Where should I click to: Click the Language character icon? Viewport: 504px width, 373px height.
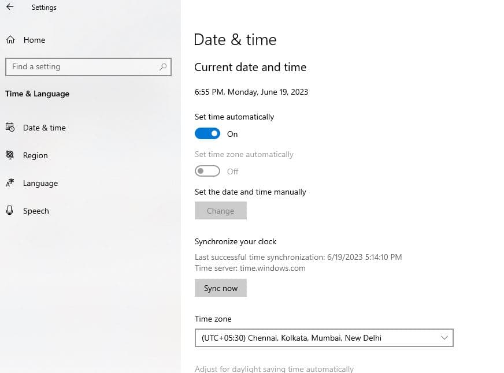coord(10,183)
